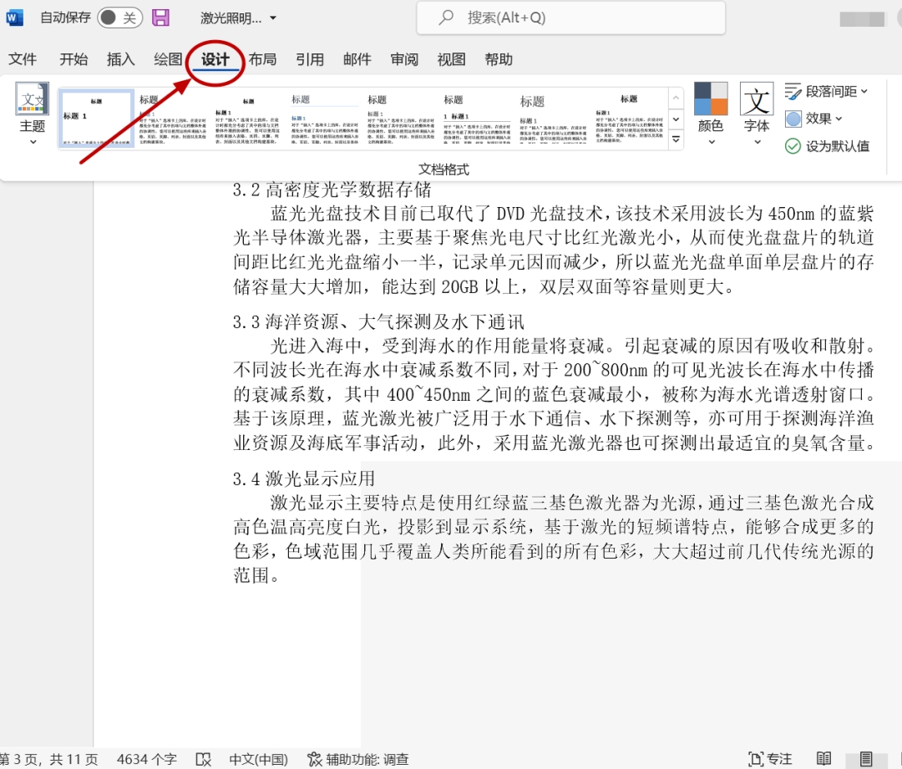Open the 视图 tab
The image size is (902, 769).
[x=451, y=59]
